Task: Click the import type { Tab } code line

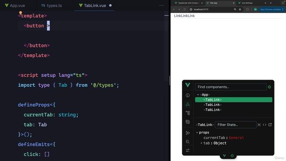Action: 68,85
